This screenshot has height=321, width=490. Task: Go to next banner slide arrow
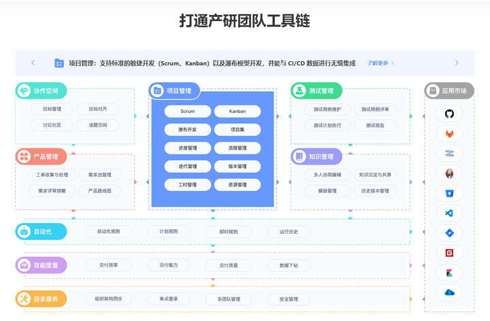(457, 63)
